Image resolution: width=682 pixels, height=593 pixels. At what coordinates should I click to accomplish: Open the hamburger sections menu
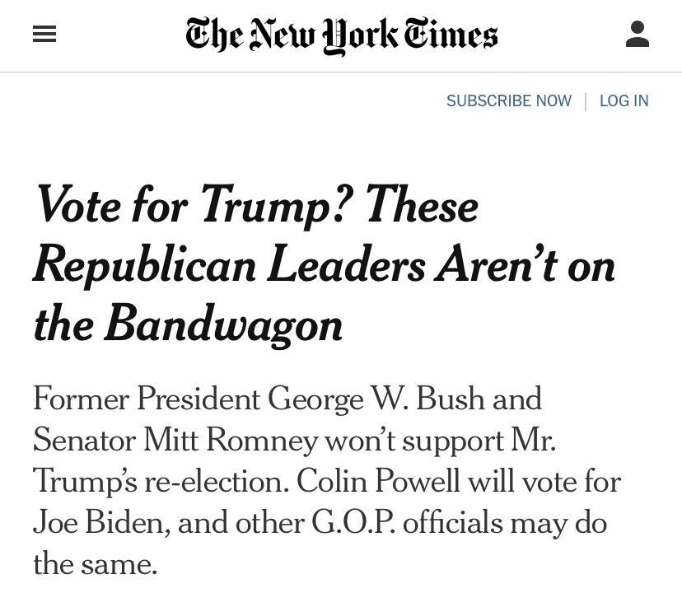[44, 34]
